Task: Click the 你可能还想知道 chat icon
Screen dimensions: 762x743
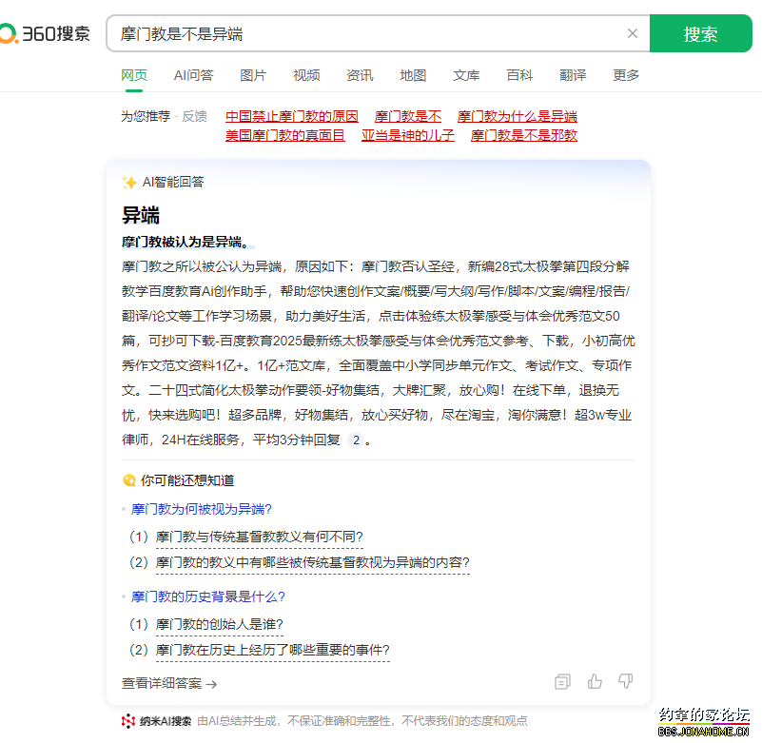Action: (129, 480)
